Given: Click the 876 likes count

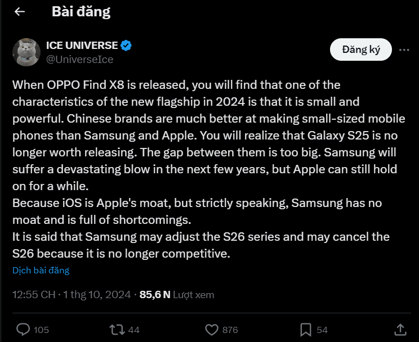Looking at the screenshot, I should (x=230, y=330).
